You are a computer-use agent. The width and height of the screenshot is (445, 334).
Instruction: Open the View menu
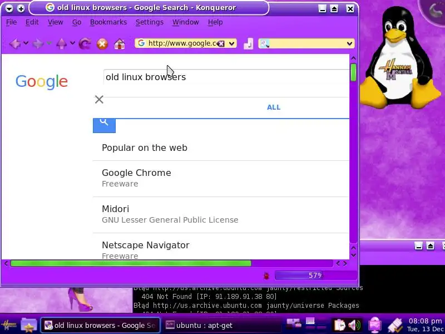click(x=55, y=22)
